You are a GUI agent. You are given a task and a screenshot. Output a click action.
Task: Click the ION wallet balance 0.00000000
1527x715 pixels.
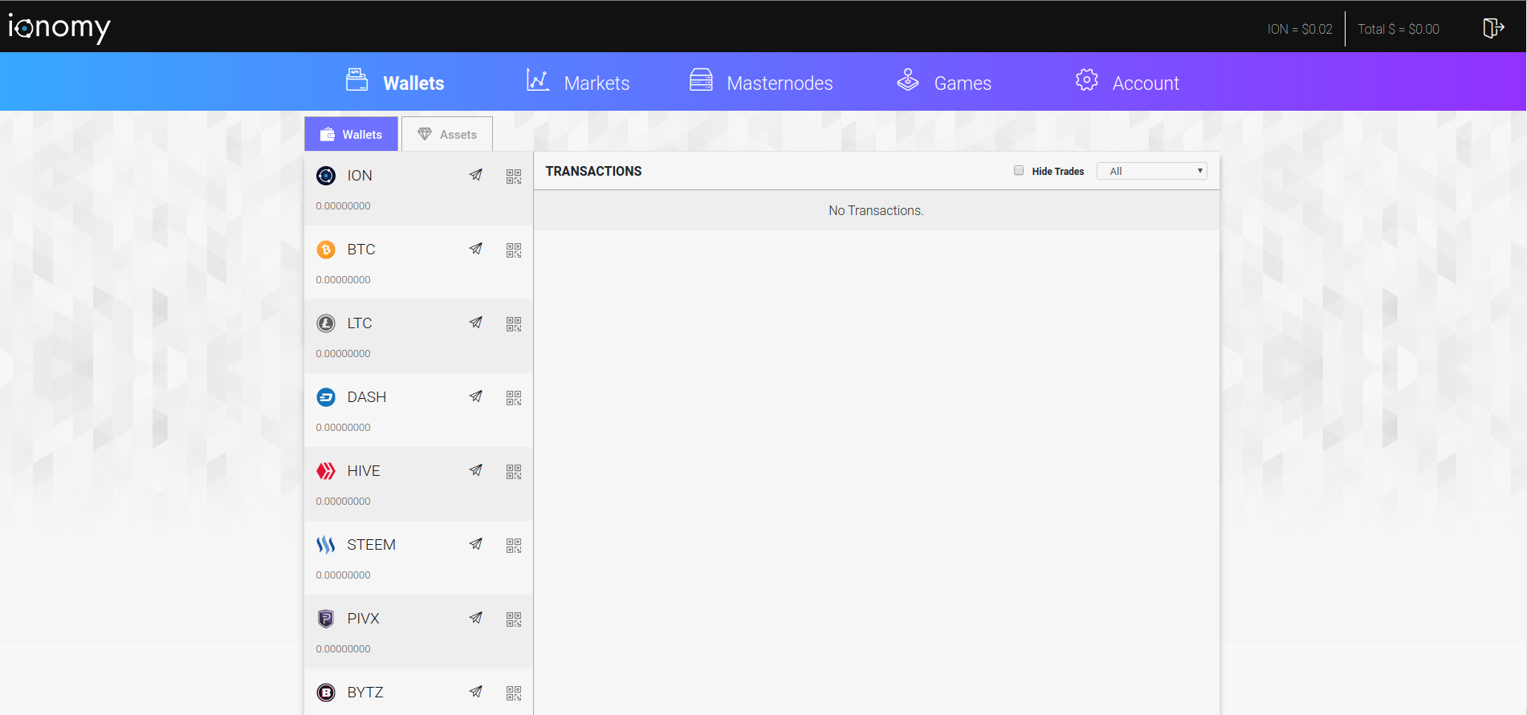[x=343, y=206]
